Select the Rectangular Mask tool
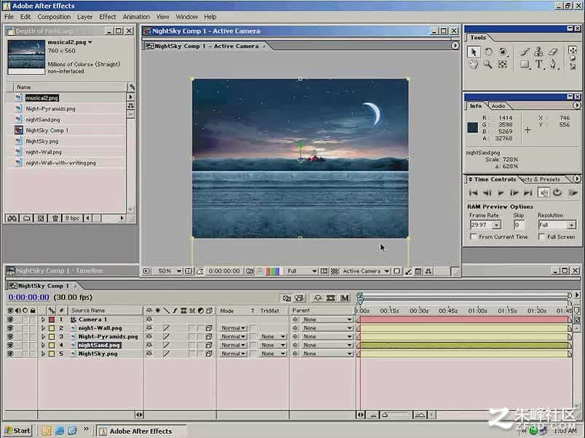 click(x=525, y=64)
